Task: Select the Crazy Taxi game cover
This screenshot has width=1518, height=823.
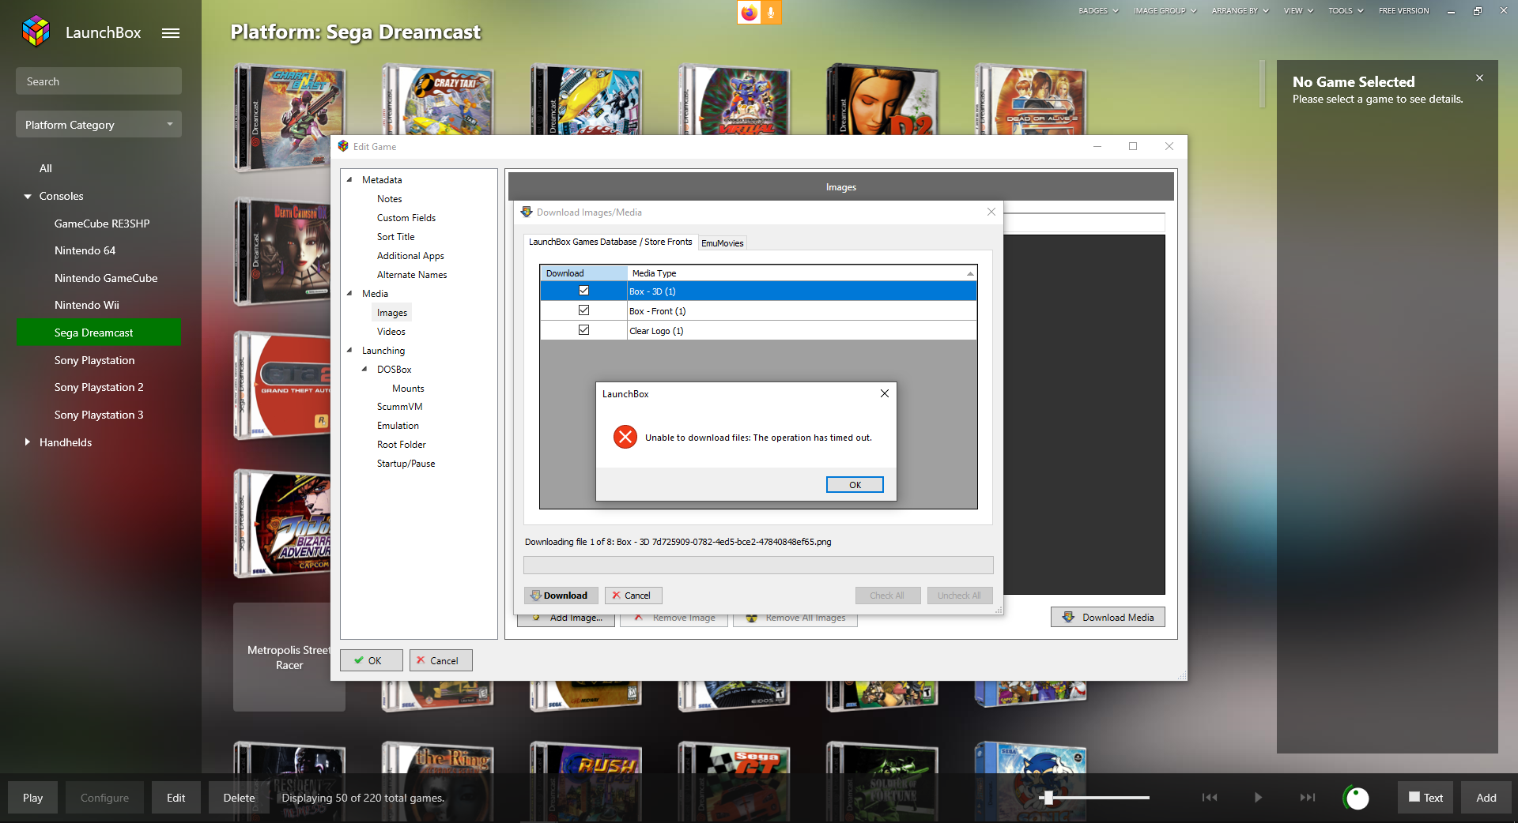Action: [x=437, y=100]
